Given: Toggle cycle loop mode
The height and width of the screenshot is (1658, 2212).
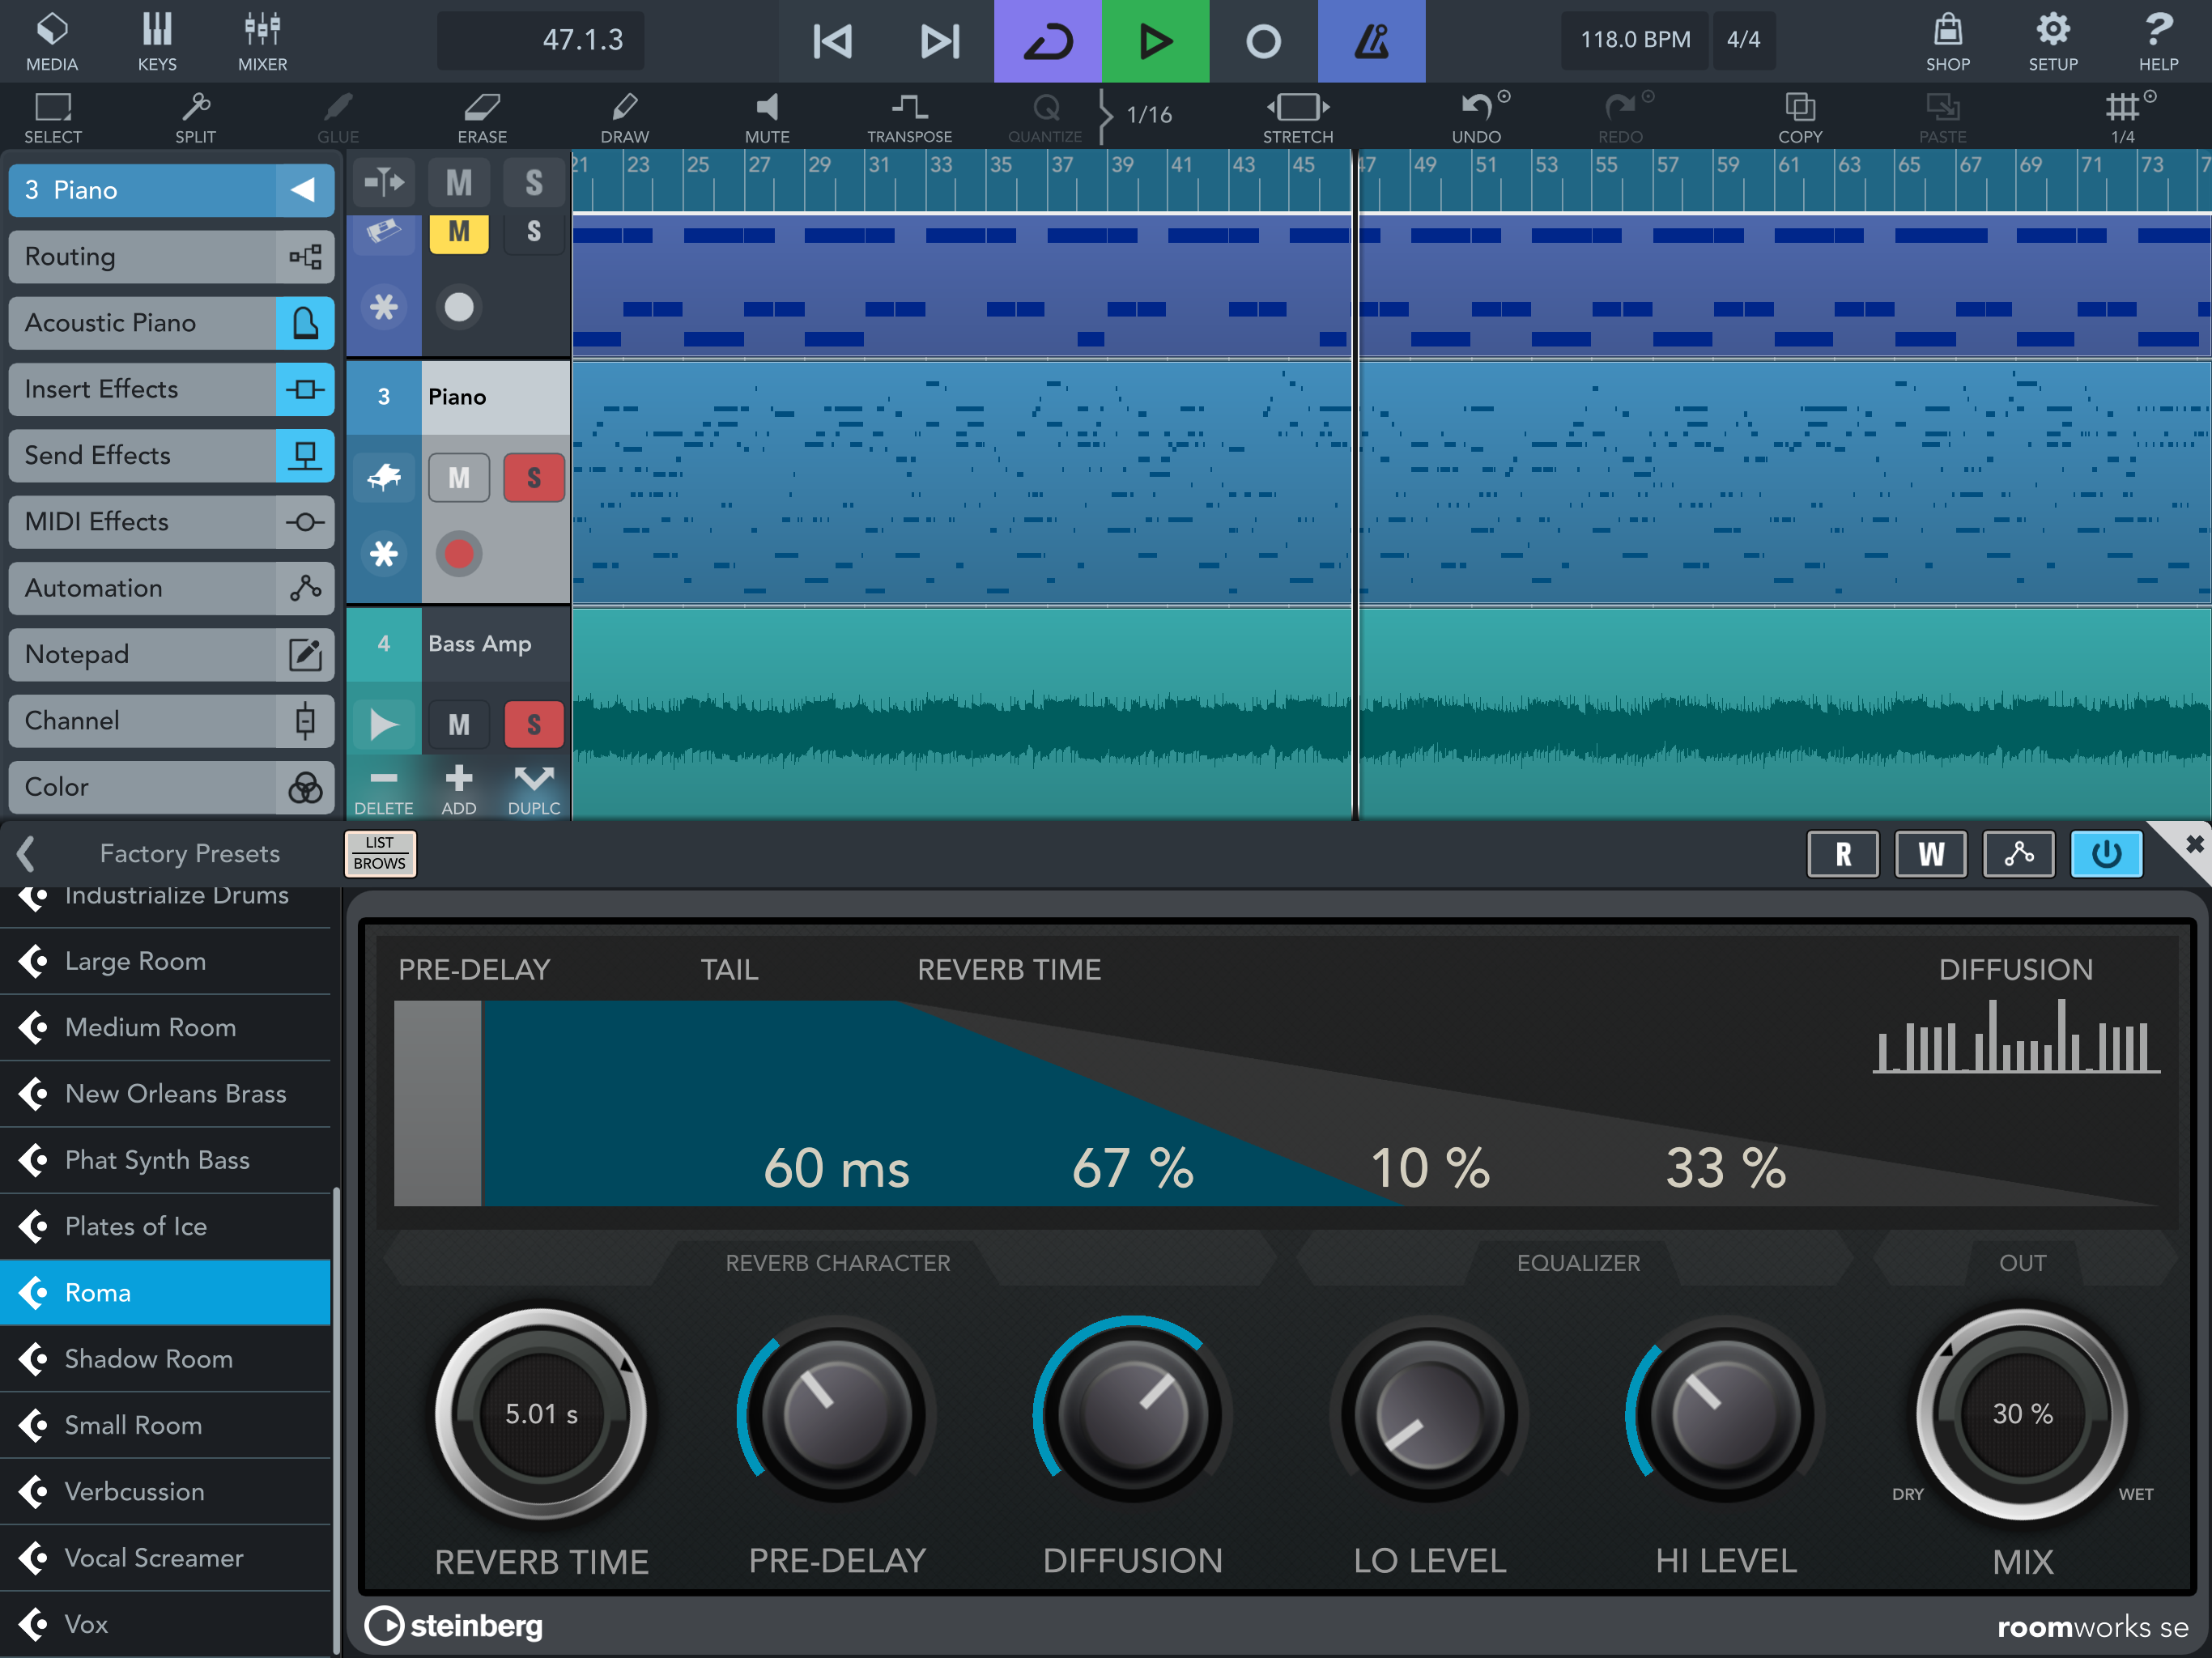Looking at the screenshot, I should (x=1047, y=41).
